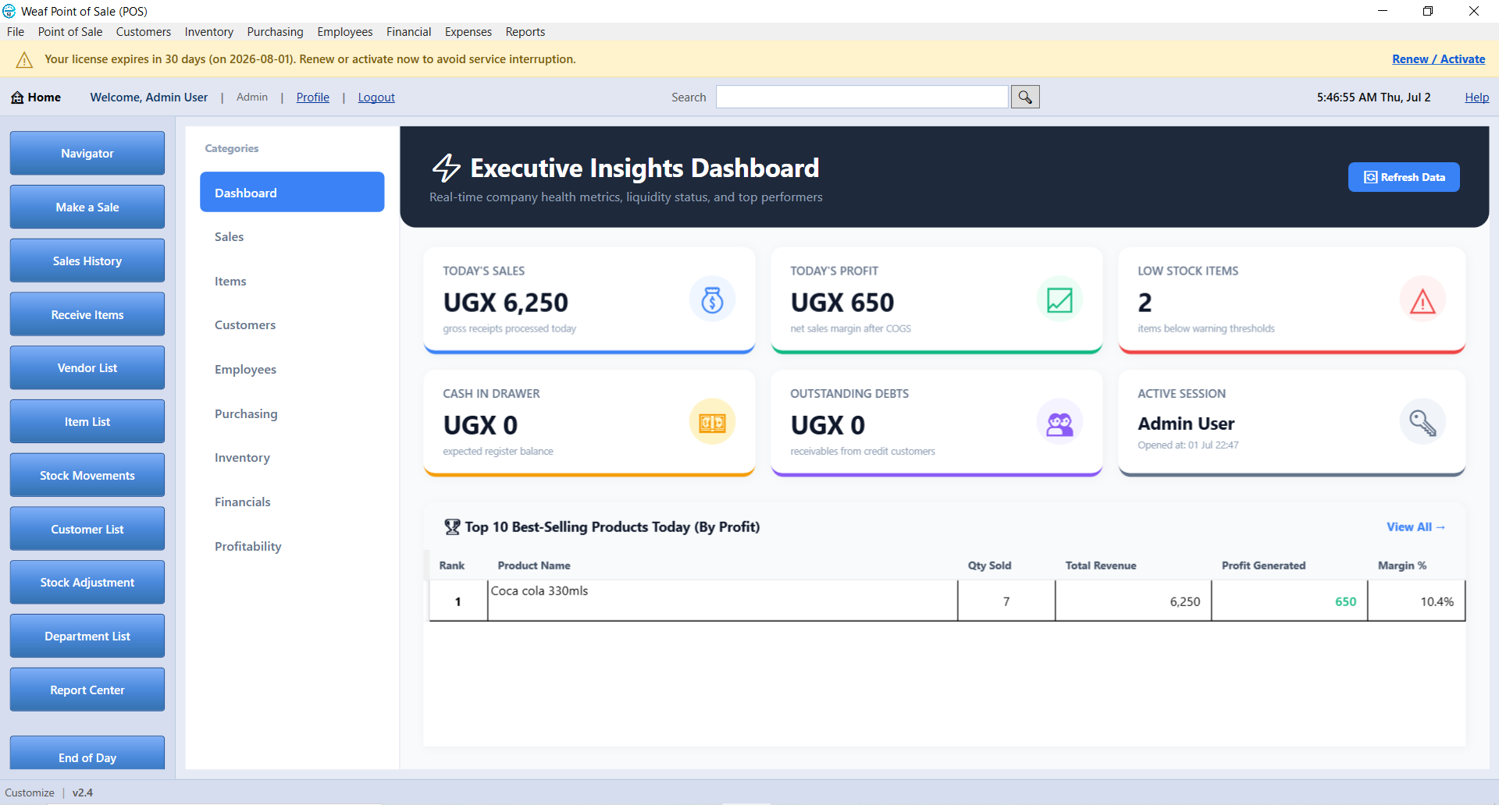Click the Coca cola 330mls product cell

(x=723, y=601)
